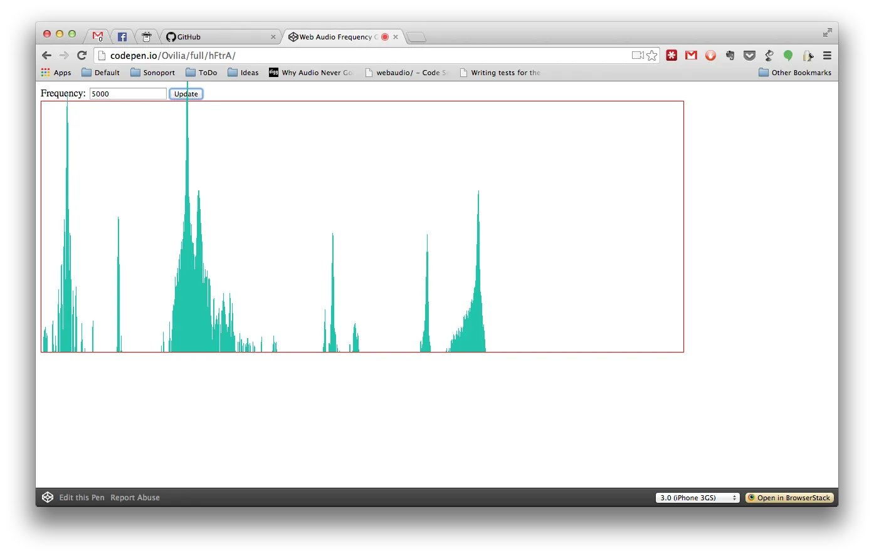Open the Apps bookmarks shortcut
Screen dimensions: 874x556
(x=56, y=73)
